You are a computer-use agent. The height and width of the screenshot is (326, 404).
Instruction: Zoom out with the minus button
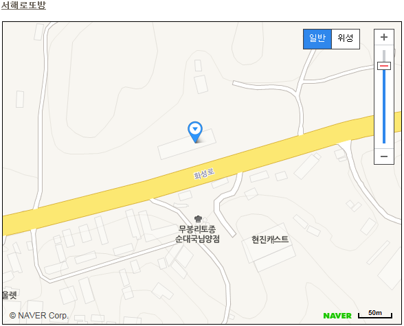click(384, 156)
